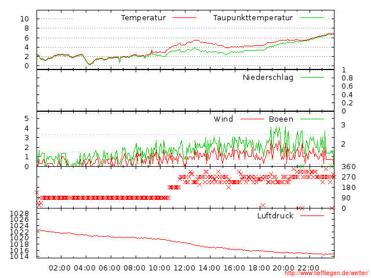Click the green Boeen legend line
Screen dimensions: 371x278
312,119
